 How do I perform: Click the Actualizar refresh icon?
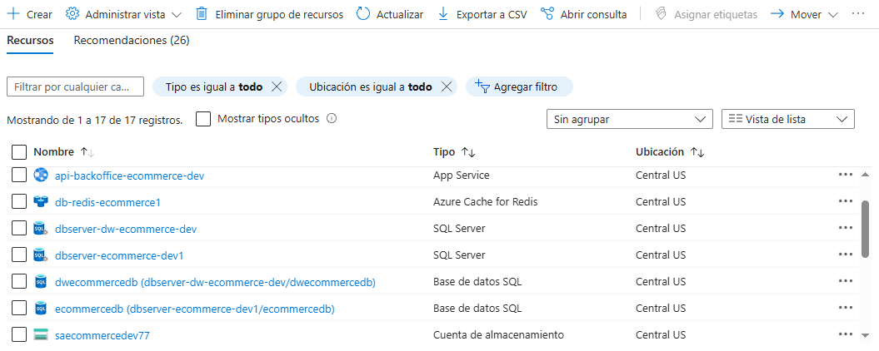(362, 14)
